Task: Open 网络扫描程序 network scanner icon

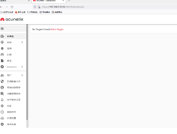Action: (2, 87)
